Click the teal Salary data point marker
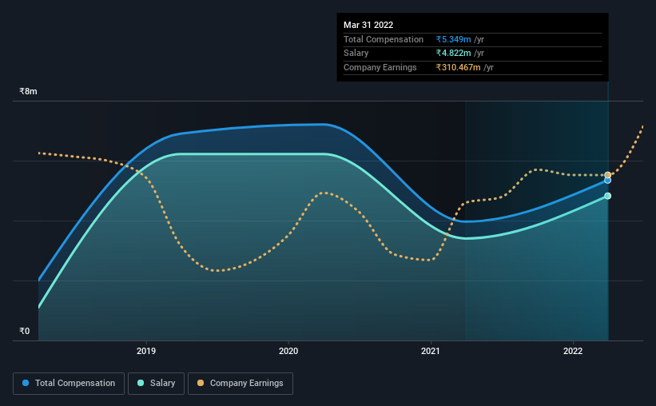Screen dimensions: 656x406 coord(607,196)
